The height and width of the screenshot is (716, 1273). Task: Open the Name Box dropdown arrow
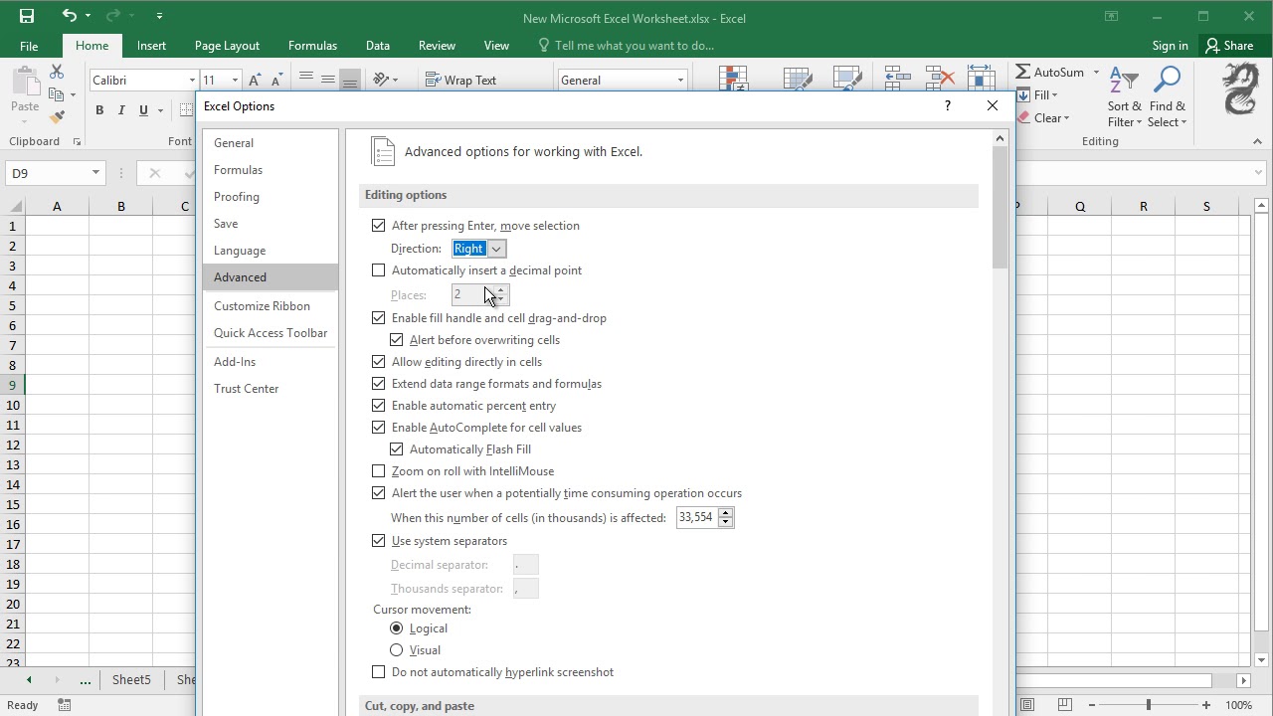tap(95, 173)
